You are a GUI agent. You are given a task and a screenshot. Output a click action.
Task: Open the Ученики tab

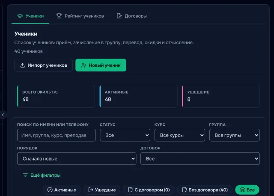30,16
